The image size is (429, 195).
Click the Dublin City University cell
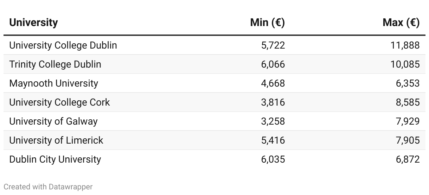(x=55, y=159)
